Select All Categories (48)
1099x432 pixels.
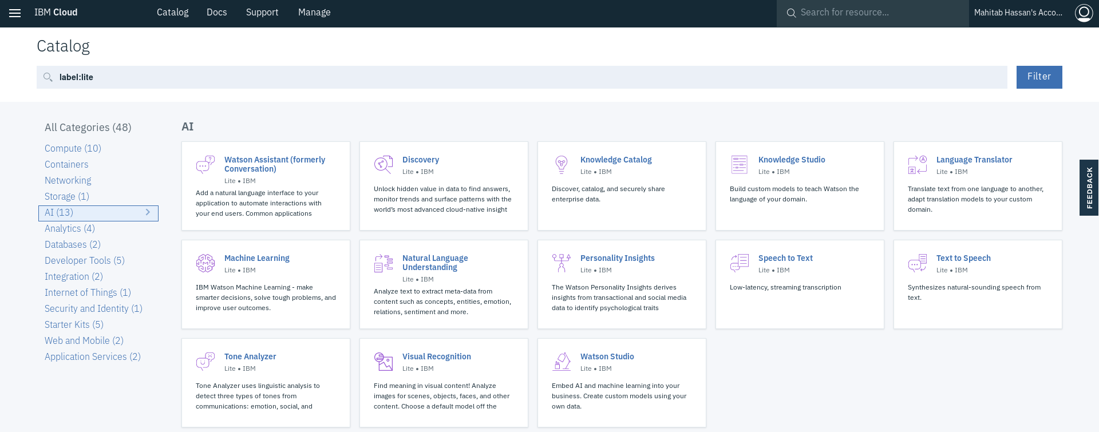coord(88,128)
